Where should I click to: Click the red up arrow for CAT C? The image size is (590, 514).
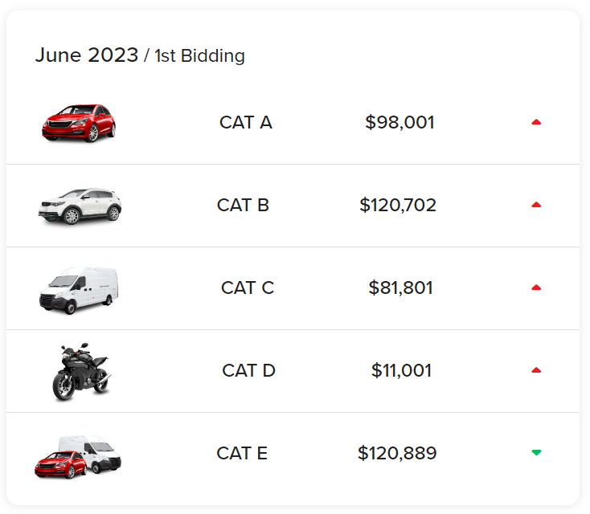536,288
